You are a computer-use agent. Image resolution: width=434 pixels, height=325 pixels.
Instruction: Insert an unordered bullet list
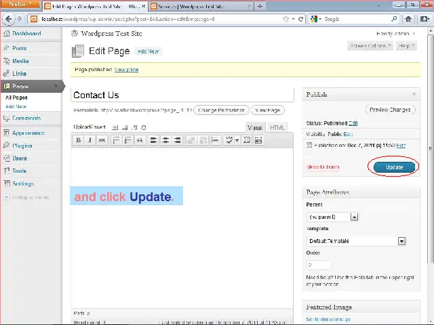tap(116, 140)
